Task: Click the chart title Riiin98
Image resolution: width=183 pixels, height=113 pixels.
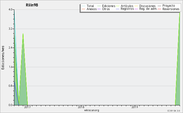Action: click(x=32, y=5)
